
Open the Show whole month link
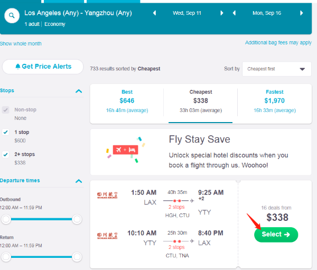point(21,43)
